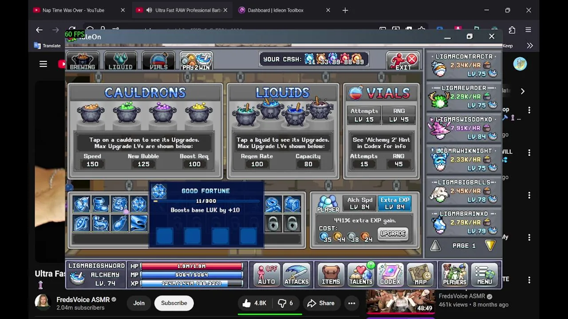
Task: Click the Join channel button
Action: [139, 303]
